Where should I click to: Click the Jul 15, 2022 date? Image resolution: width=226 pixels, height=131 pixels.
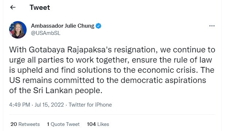[x=49, y=105]
